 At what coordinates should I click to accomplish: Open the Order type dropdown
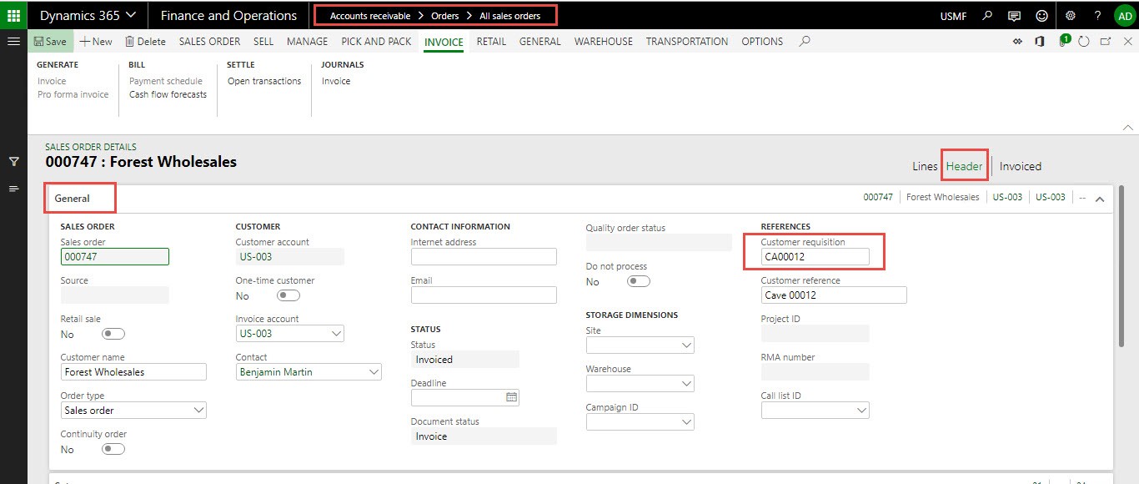pos(198,410)
